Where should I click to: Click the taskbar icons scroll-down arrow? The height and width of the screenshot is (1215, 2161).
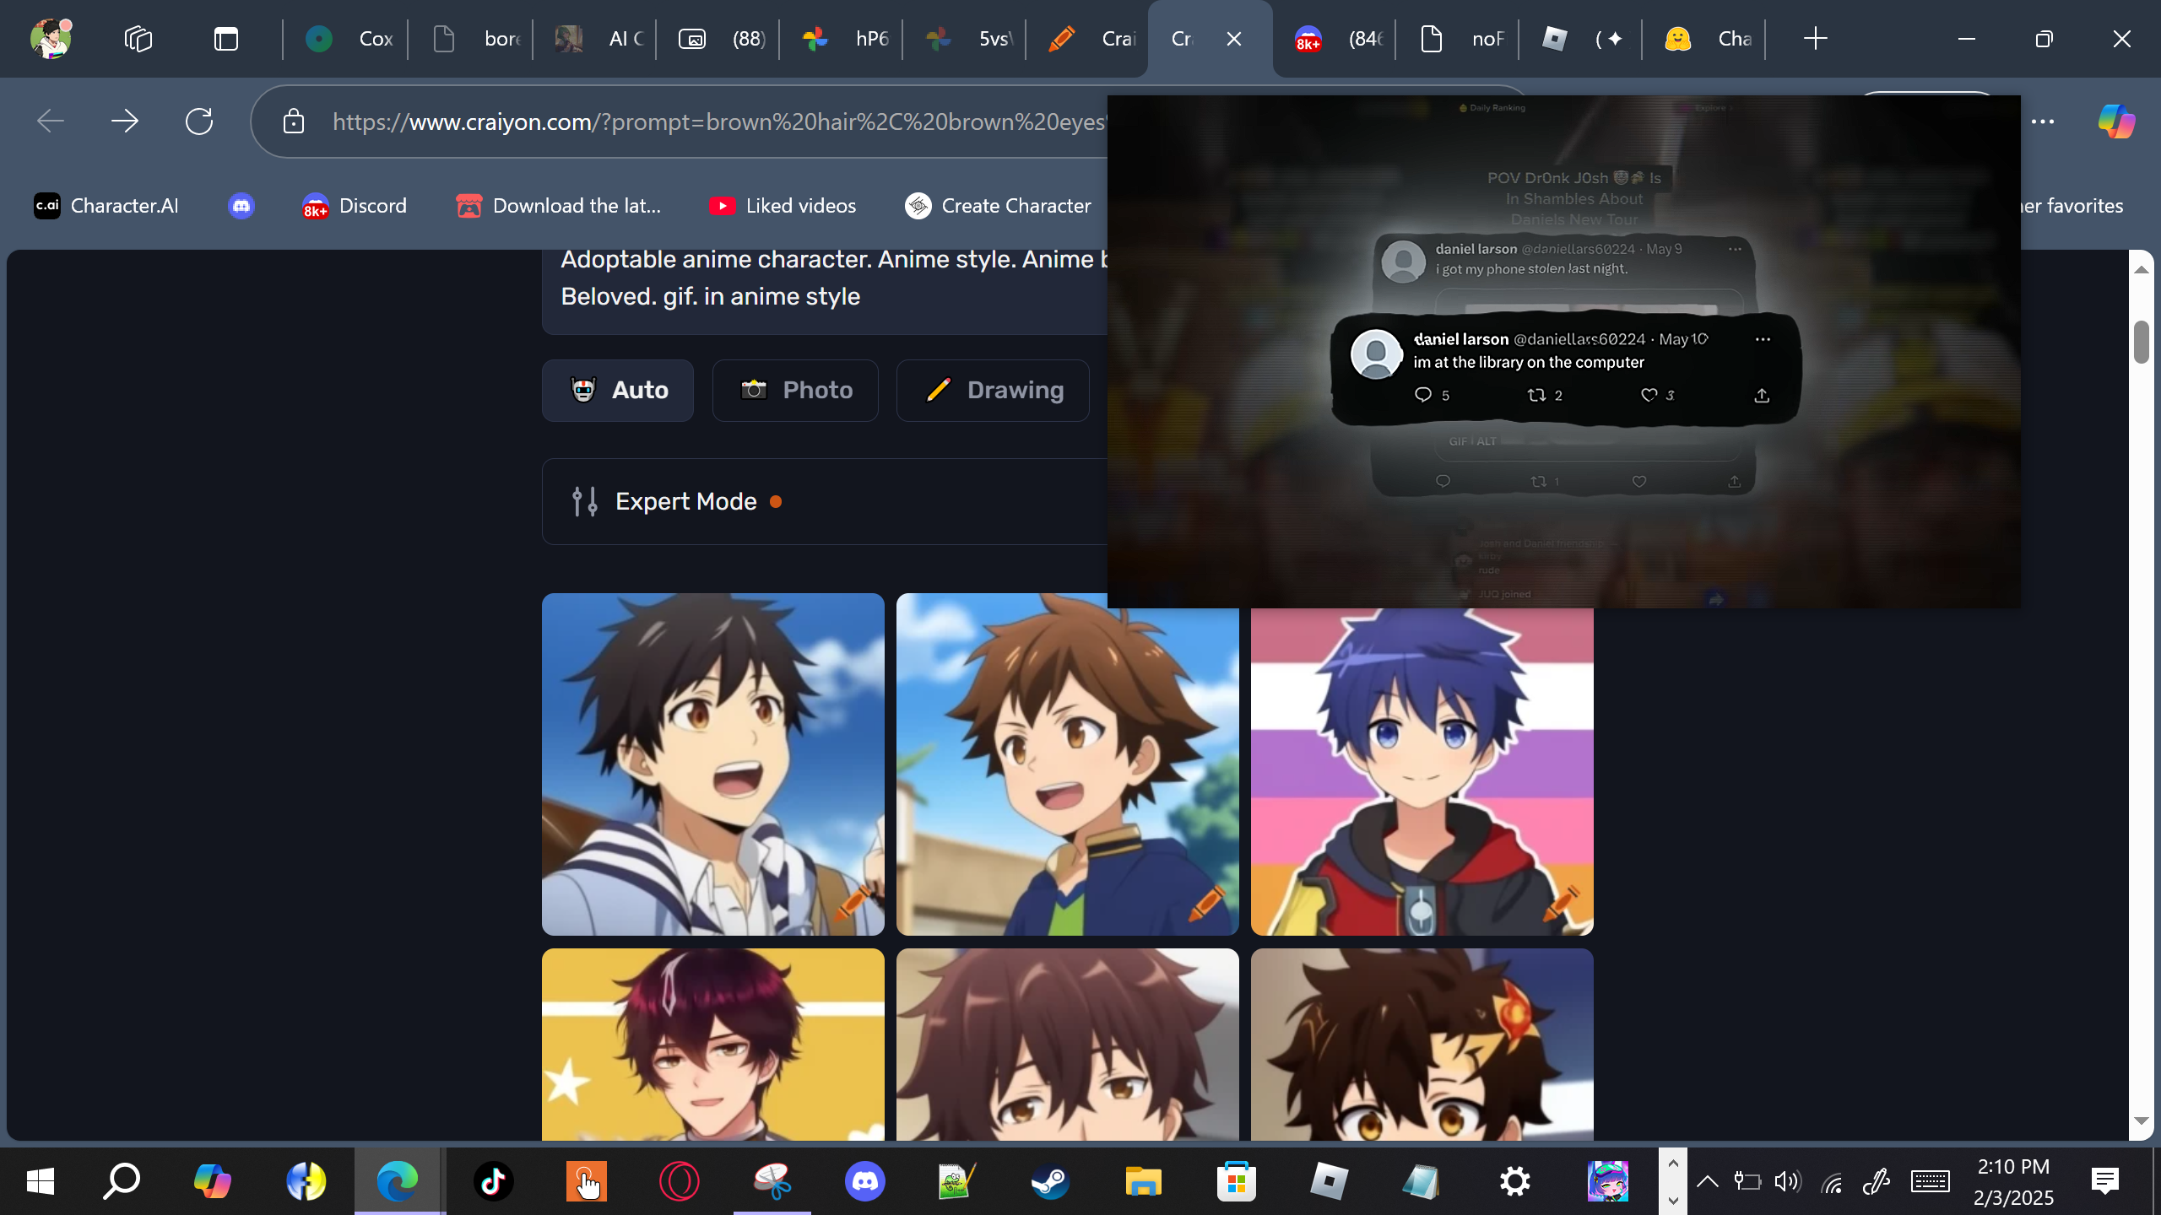pyautogui.click(x=1673, y=1200)
